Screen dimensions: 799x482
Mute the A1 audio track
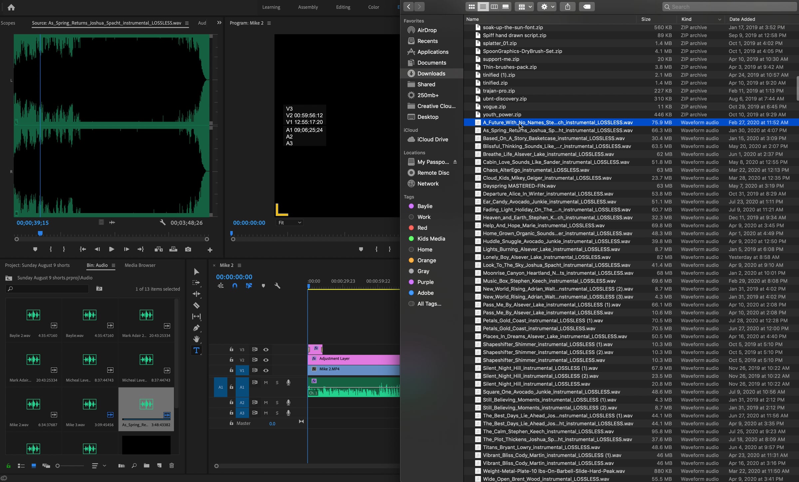point(266,382)
